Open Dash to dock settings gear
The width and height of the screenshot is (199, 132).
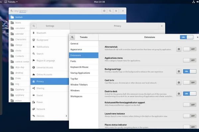(x=179, y=94)
